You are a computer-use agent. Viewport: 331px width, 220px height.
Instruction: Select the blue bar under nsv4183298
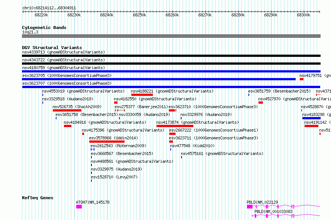311,118
